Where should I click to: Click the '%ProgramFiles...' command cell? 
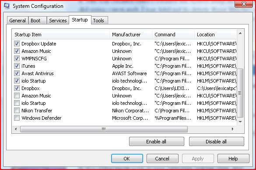coord(173,118)
